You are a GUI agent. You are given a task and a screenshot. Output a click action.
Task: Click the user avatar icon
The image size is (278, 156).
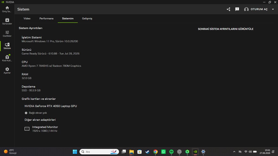(246, 9)
